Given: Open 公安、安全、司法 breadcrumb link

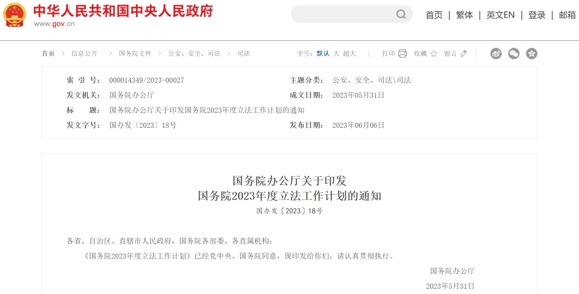Looking at the screenshot, I should coord(195,54).
